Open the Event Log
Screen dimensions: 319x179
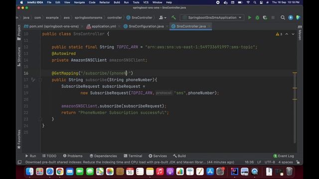click(284, 156)
